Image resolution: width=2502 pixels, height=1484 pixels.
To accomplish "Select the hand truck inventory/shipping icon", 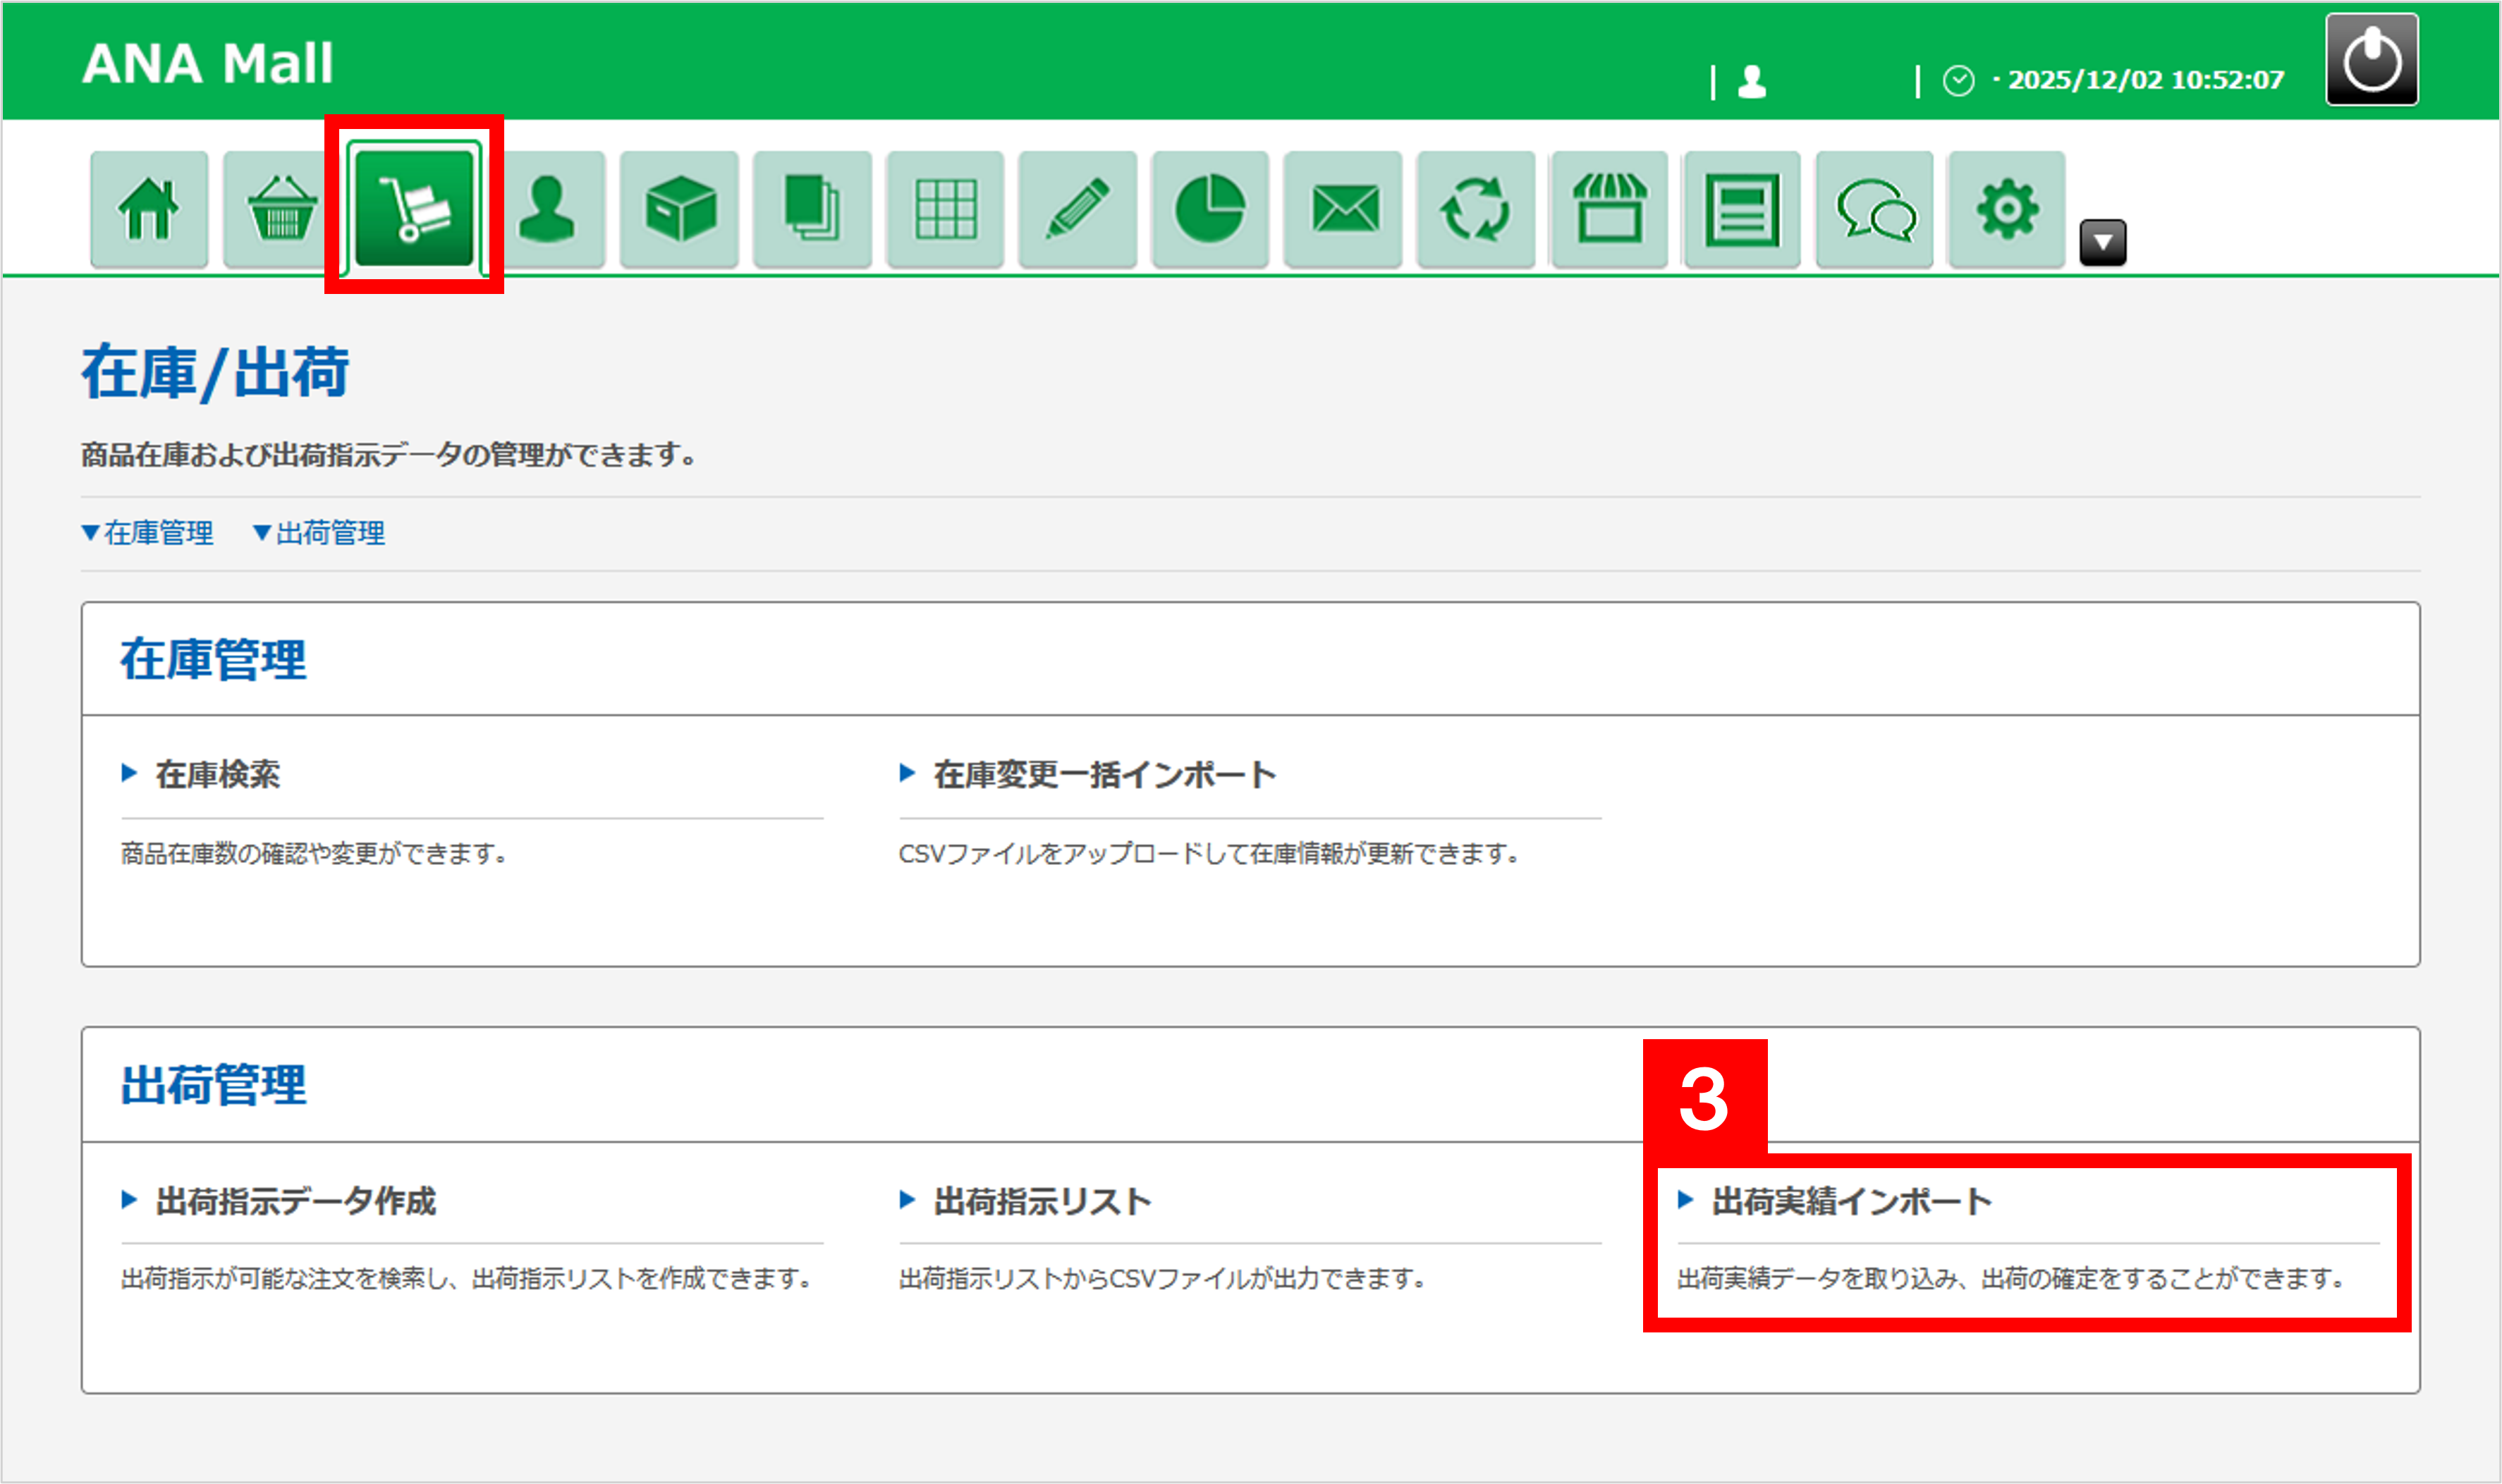I will click(414, 209).
